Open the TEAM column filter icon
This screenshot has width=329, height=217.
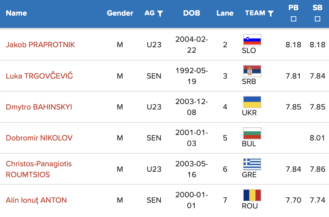click(271, 14)
